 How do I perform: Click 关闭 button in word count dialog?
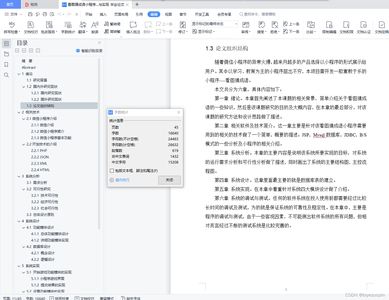(x=169, y=180)
